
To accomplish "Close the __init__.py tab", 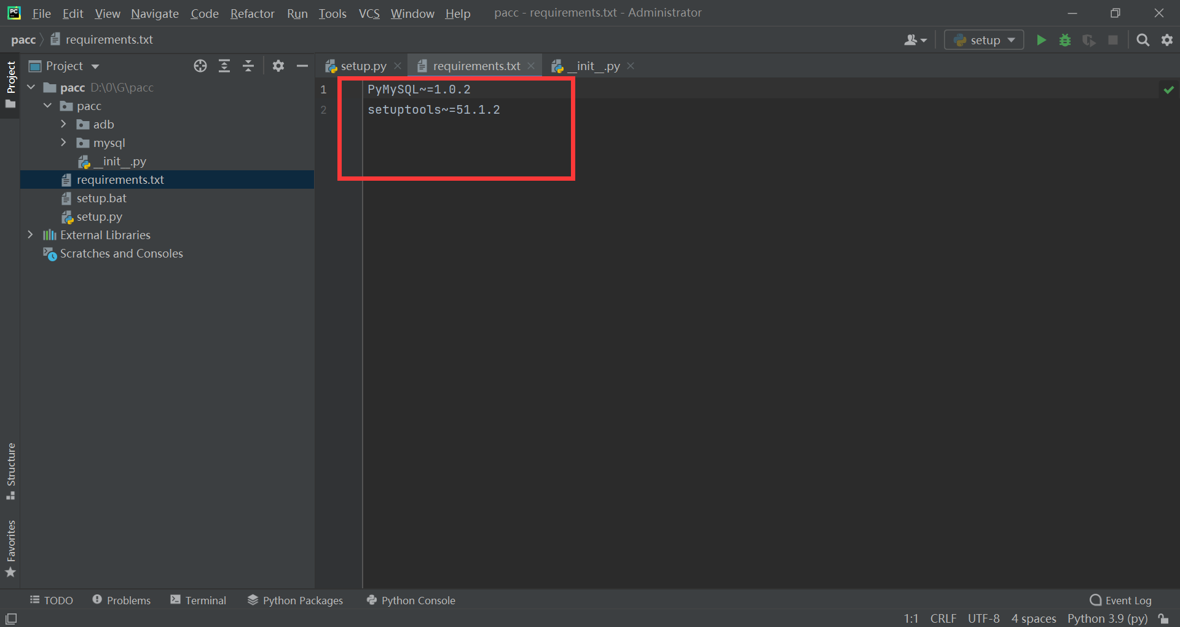I will (x=630, y=66).
